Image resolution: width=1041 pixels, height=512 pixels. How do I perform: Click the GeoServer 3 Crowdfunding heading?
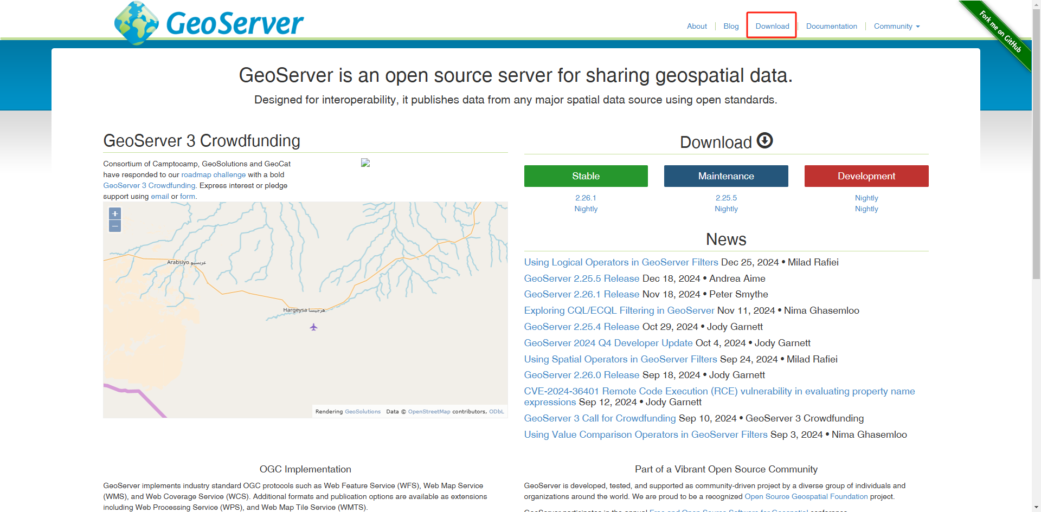click(x=202, y=141)
